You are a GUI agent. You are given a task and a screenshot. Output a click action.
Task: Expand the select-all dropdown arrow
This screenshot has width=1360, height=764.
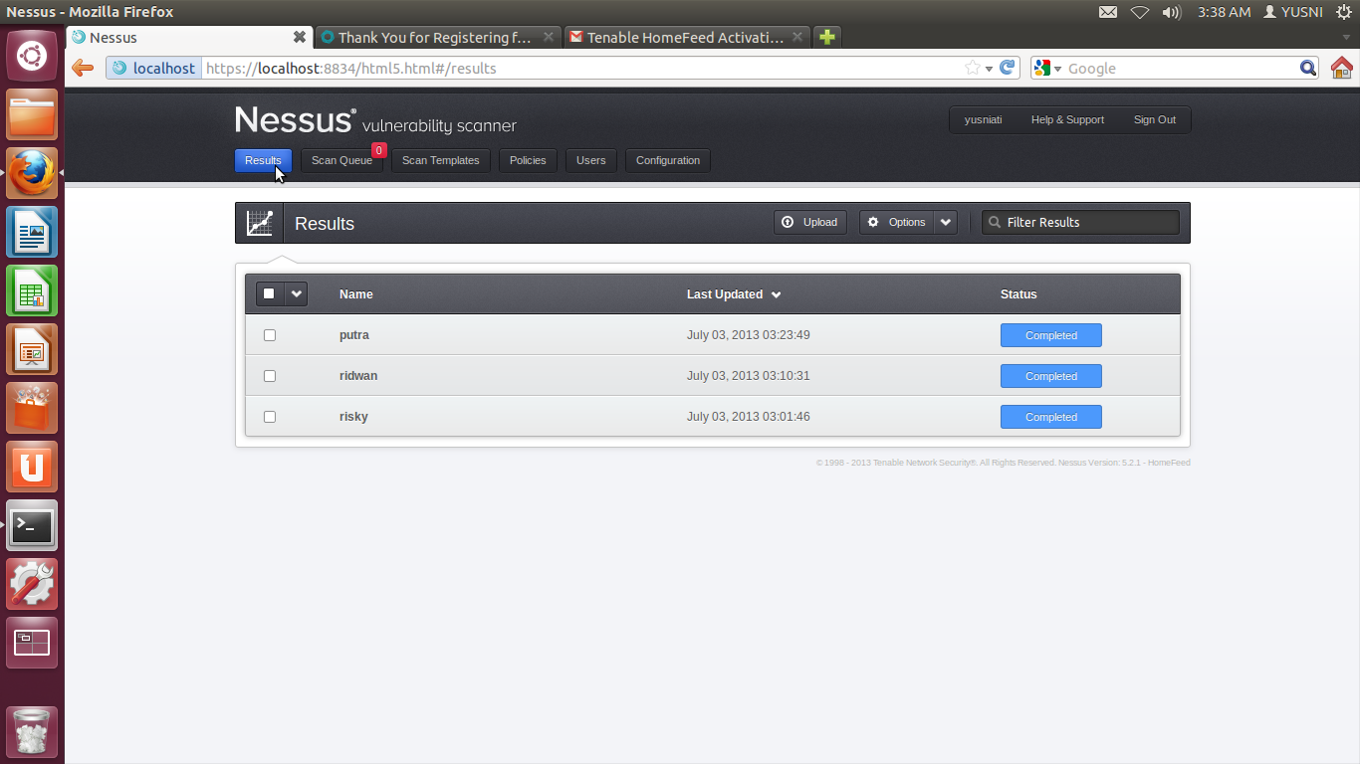coord(296,293)
